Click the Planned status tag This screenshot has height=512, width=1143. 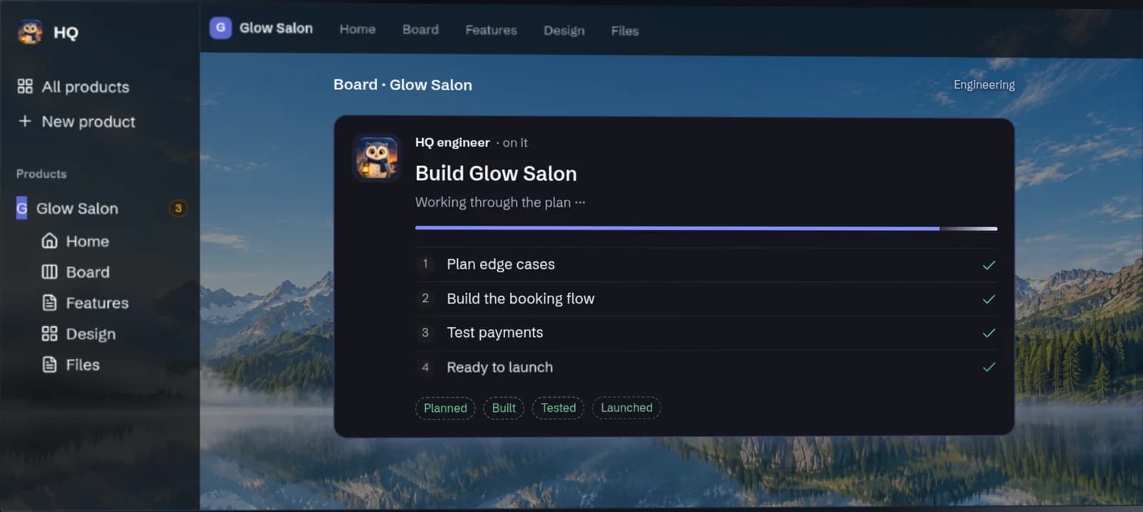445,408
